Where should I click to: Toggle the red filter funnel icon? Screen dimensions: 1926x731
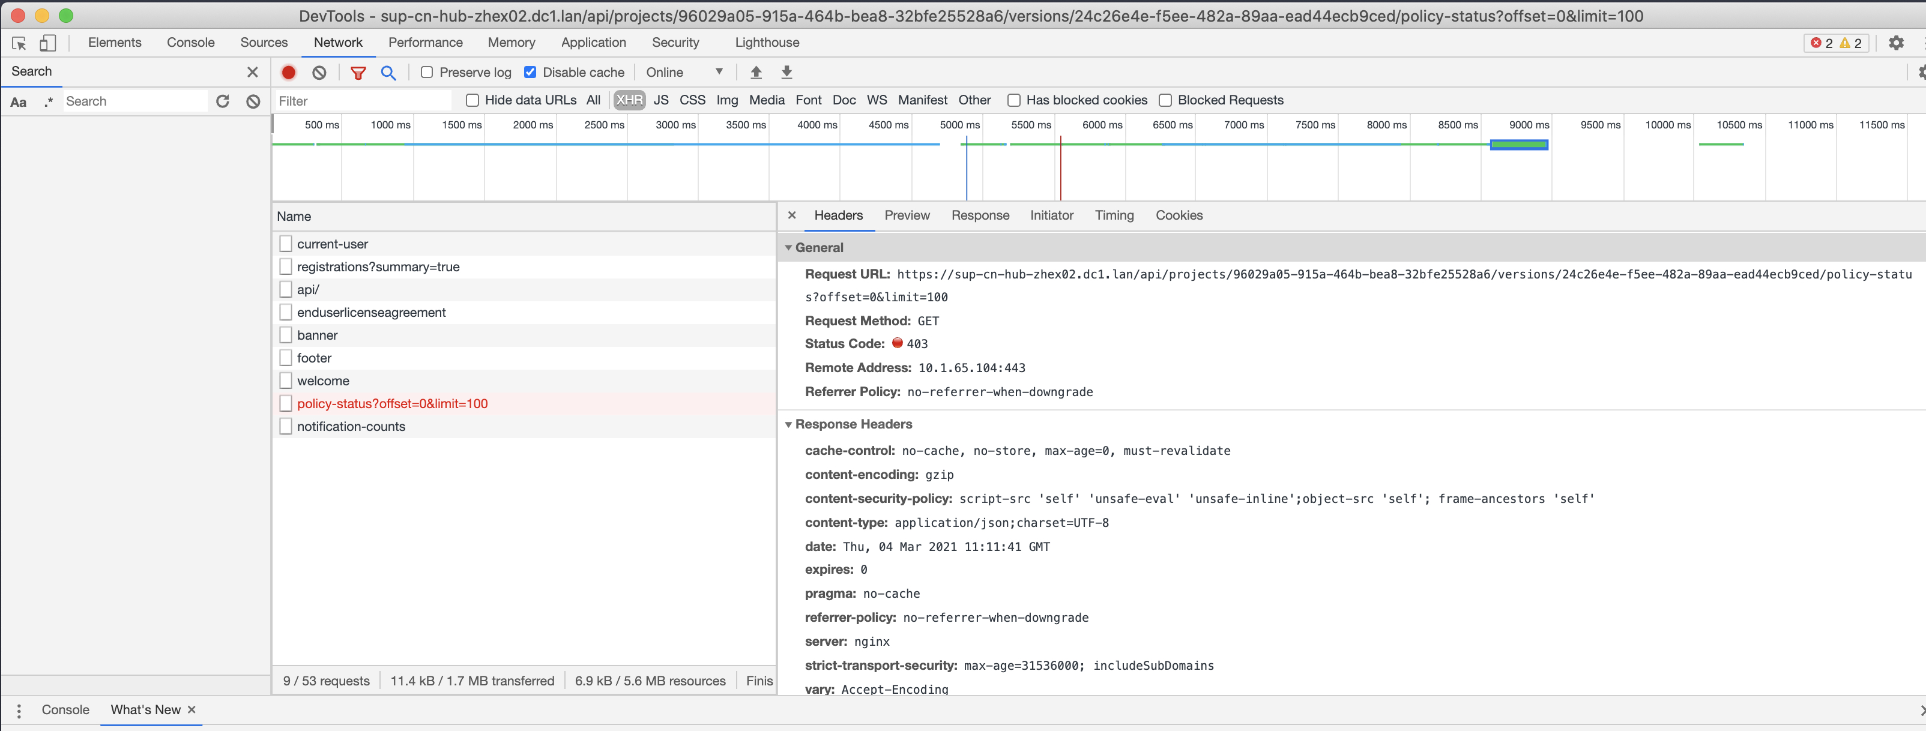(x=358, y=73)
